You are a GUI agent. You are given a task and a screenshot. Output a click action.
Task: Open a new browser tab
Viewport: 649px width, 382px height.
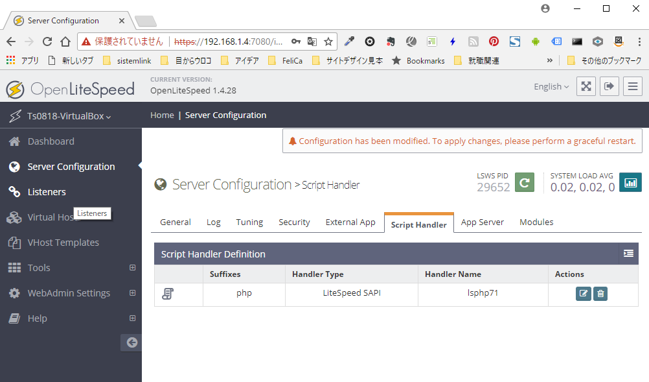coord(146,21)
